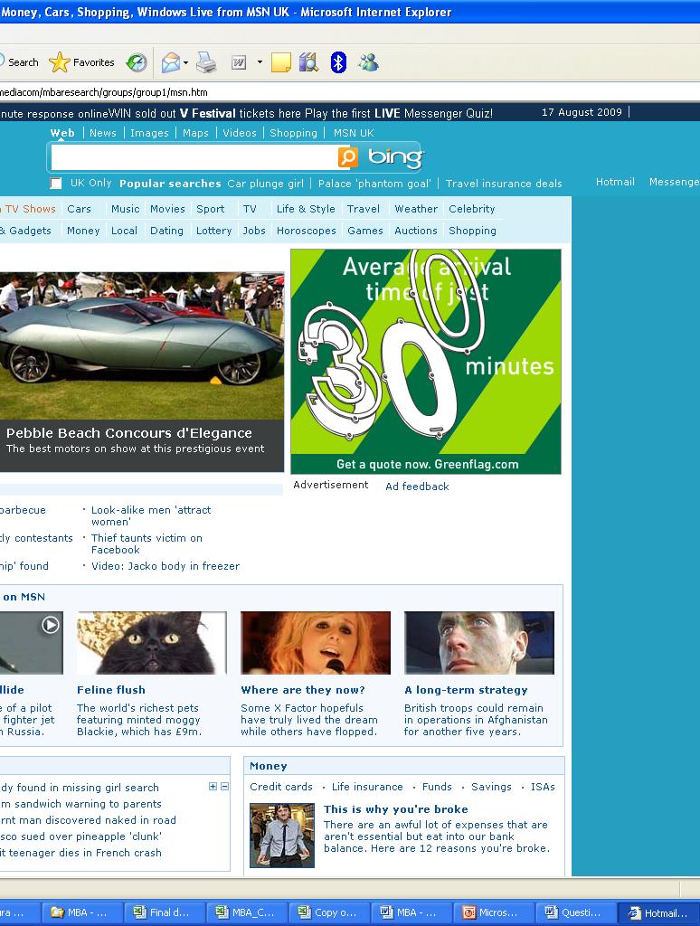Open the Mail envelope icon
Image resolution: width=700 pixels, height=926 pixels.
(x=171, y=62)
